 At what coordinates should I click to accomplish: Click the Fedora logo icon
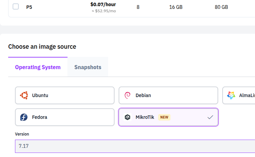click(x=24, y=117)
